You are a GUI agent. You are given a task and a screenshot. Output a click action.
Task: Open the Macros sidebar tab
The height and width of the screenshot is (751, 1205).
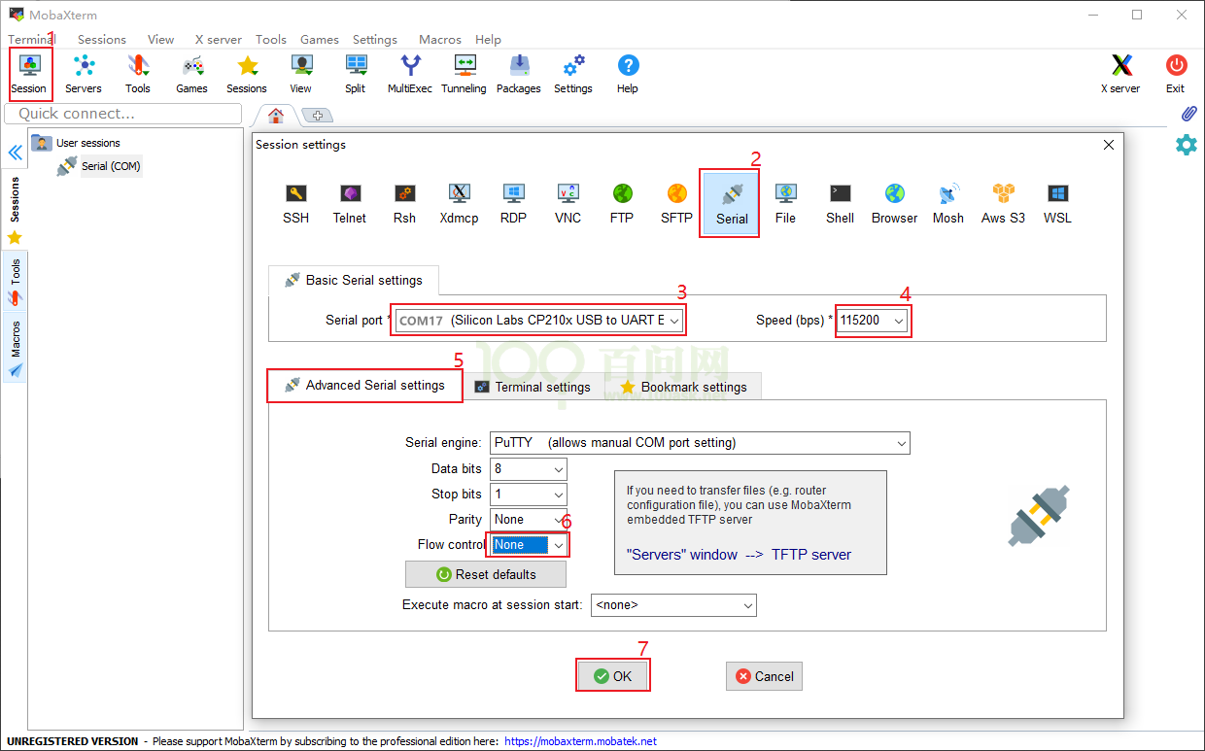click(15, 347)
